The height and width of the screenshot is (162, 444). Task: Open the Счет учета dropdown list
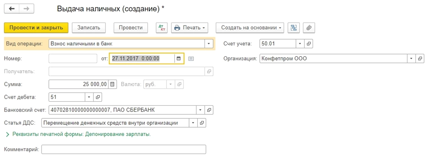coord(300,44)
